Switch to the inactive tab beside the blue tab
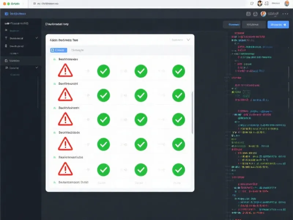 78,50
